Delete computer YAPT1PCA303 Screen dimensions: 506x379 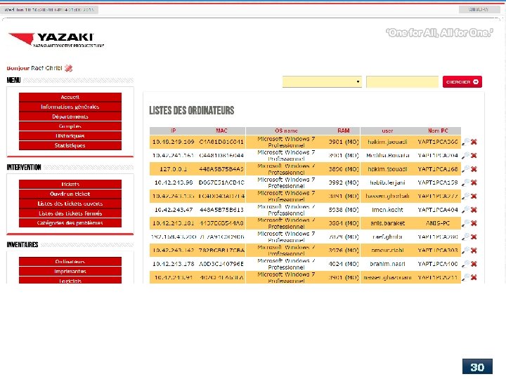[x=474, y=250]
